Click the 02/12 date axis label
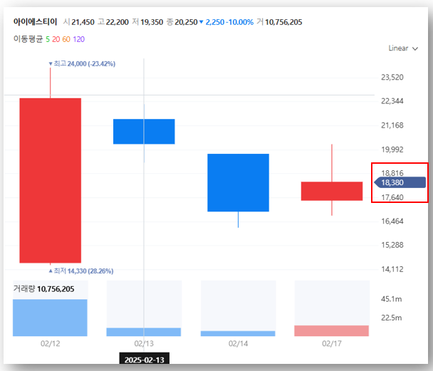Screen dimensions: 433x371 (50, 344)
